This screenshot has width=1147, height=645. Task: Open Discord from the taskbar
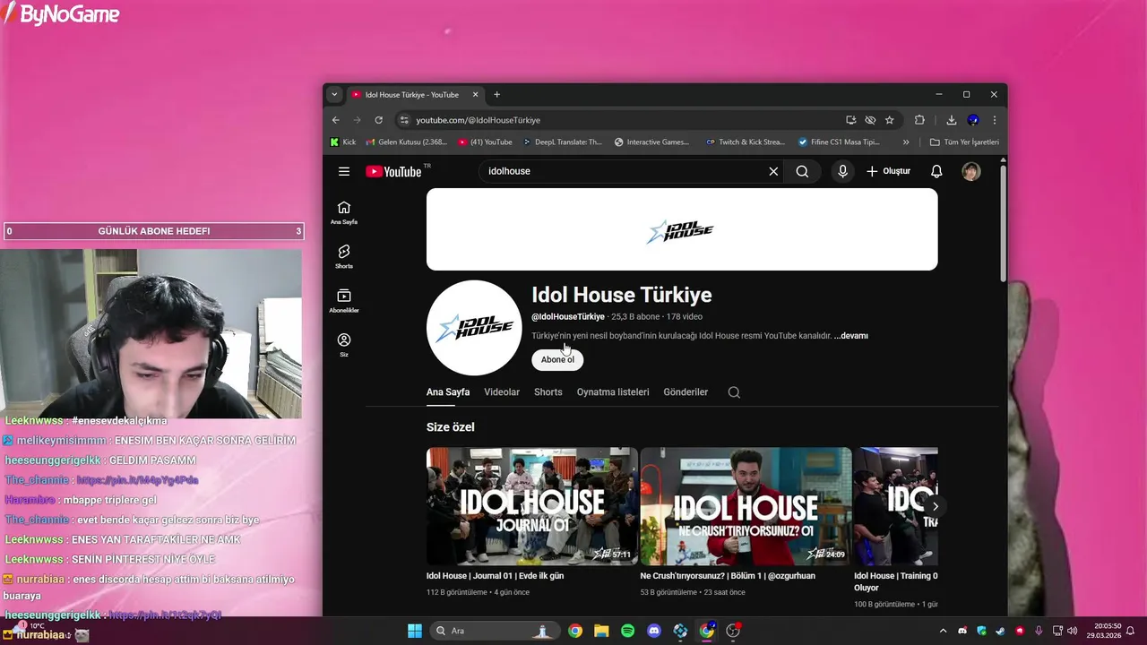pos(654,631)
